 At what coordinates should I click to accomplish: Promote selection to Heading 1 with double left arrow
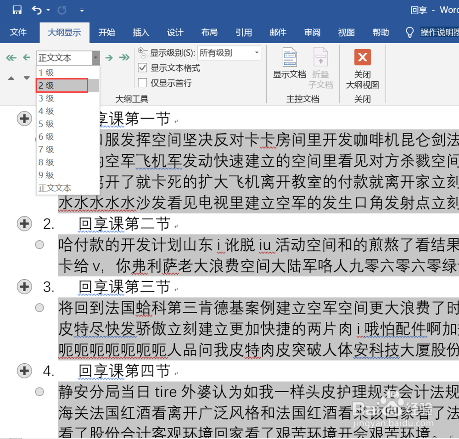point(10,57)
